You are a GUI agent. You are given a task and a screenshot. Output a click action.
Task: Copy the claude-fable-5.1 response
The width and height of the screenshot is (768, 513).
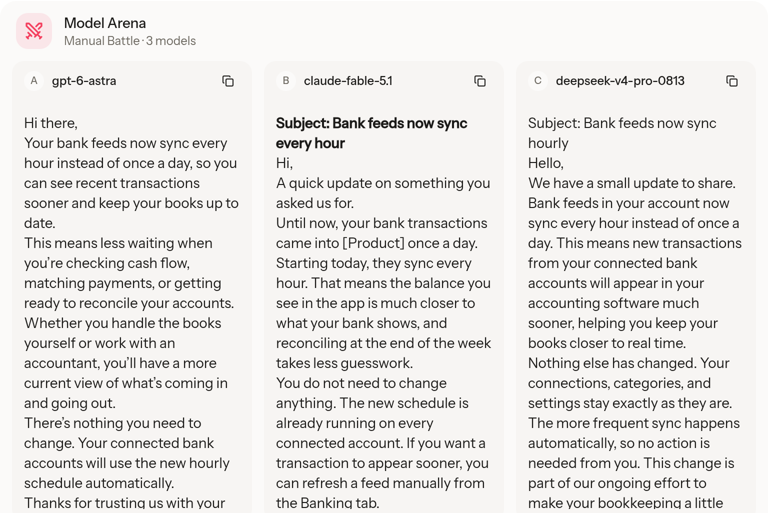coord(480,81)
